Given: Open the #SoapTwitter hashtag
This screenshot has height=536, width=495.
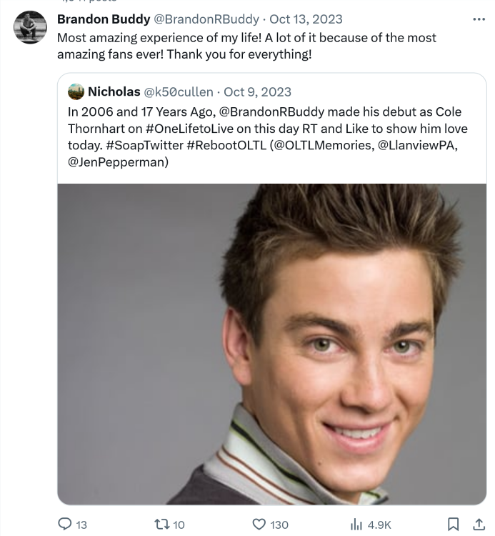Looking at the screenshot, I should tap(151, 146).
